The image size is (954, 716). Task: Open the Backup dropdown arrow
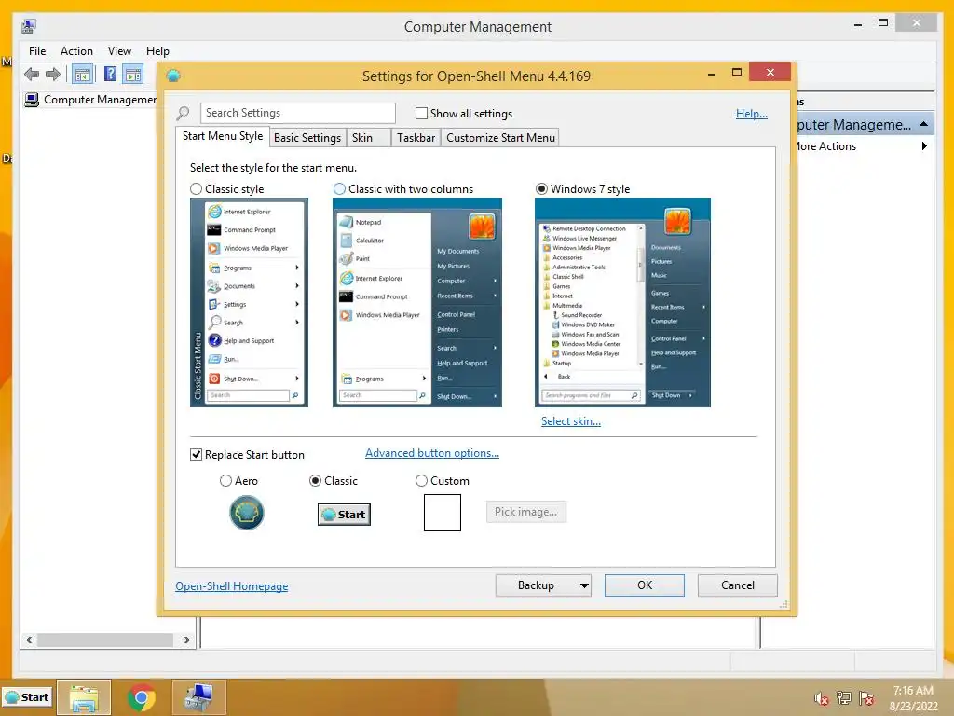coord(584,585)
